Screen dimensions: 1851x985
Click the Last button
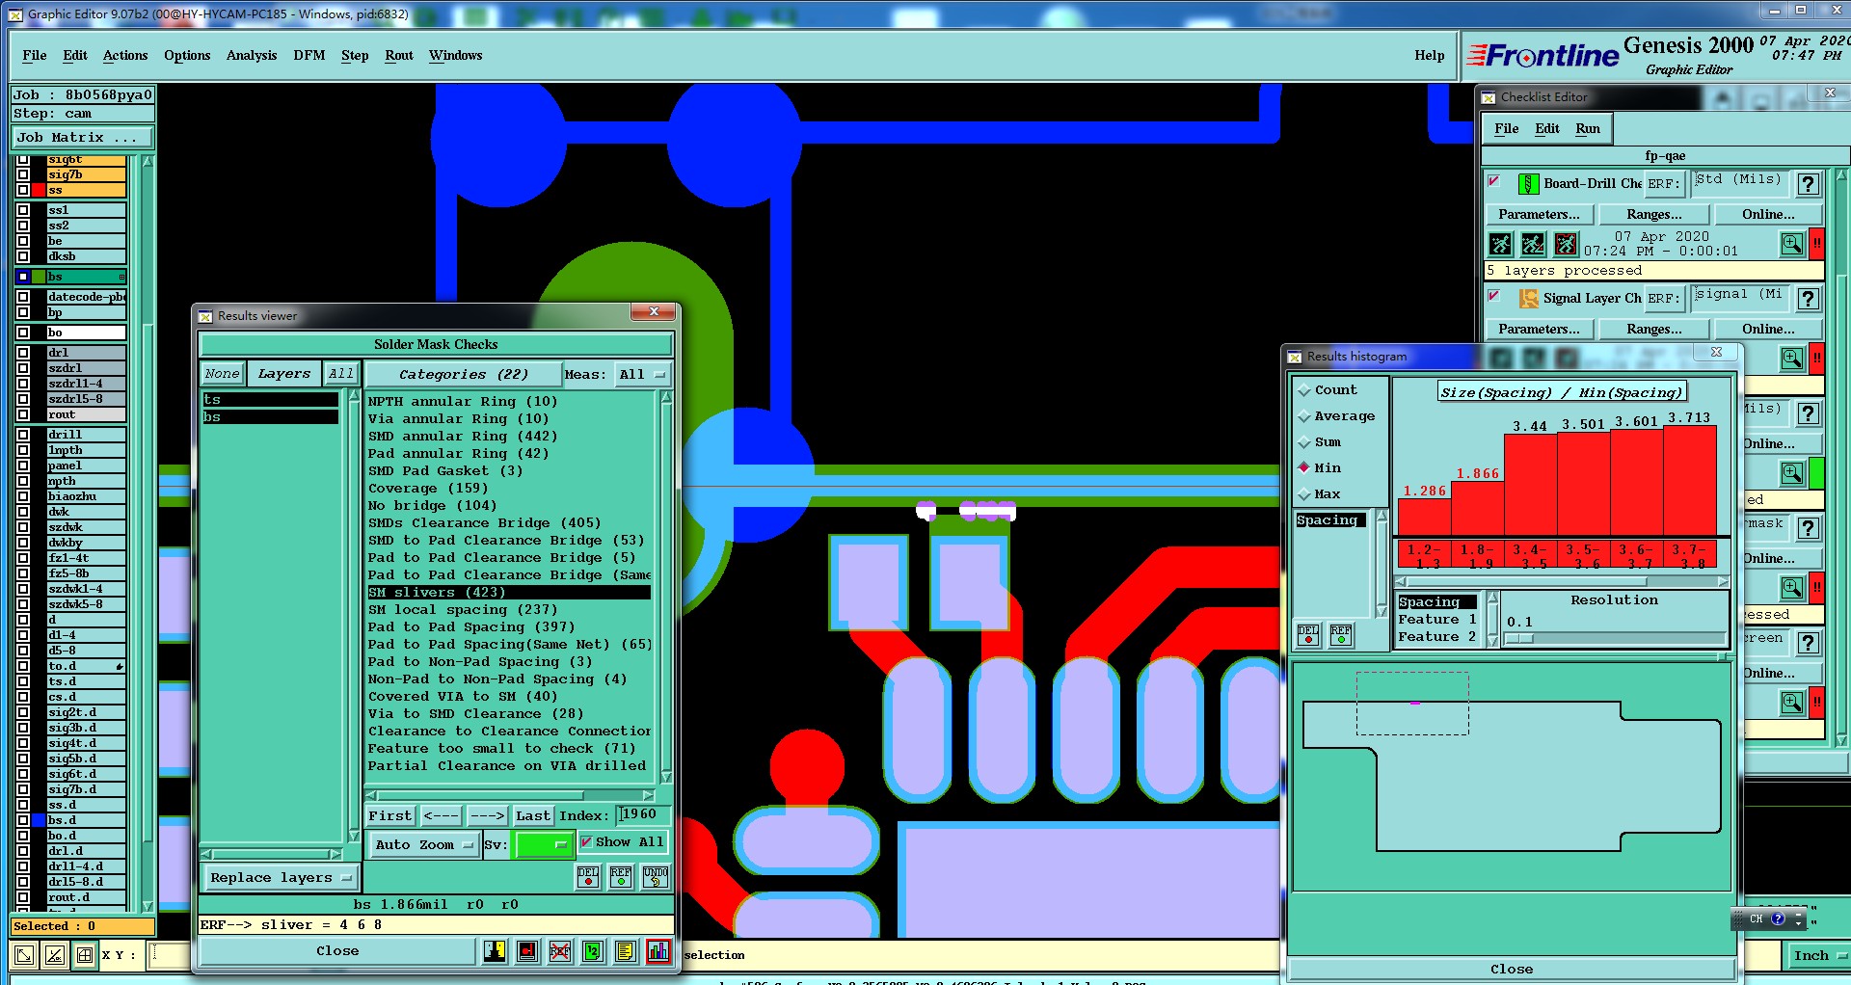click(533, 815)
